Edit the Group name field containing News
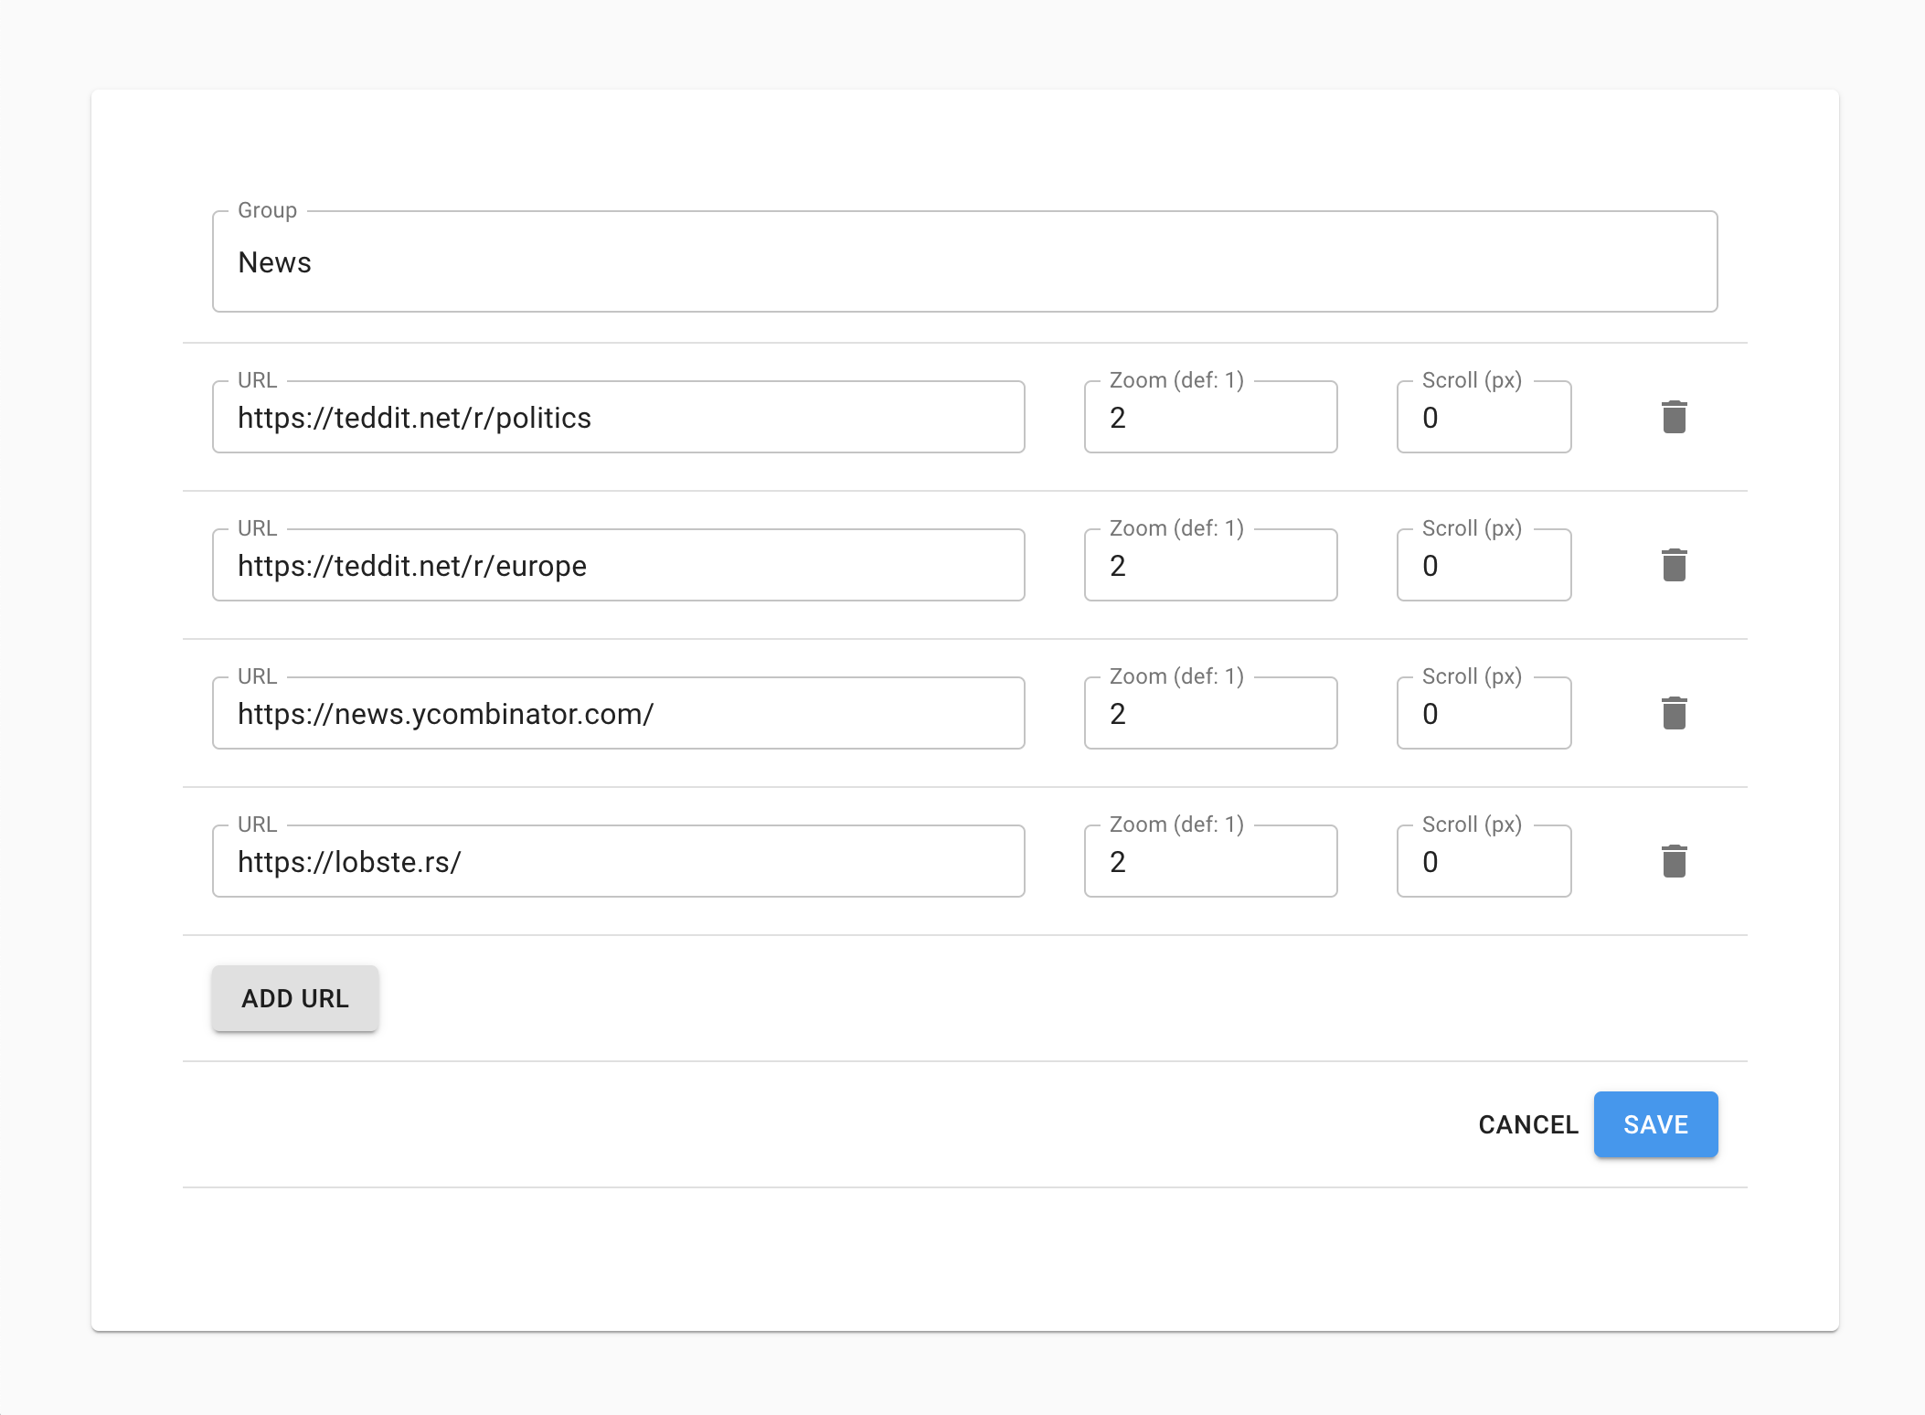This screenshot has height=1415, width=1925. (965, 262)
